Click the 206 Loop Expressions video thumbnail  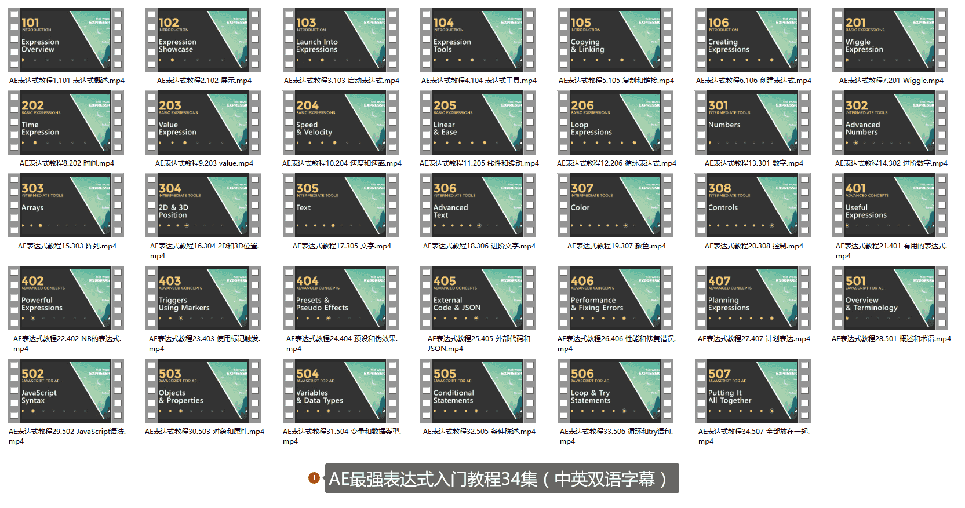coord(616,123)
